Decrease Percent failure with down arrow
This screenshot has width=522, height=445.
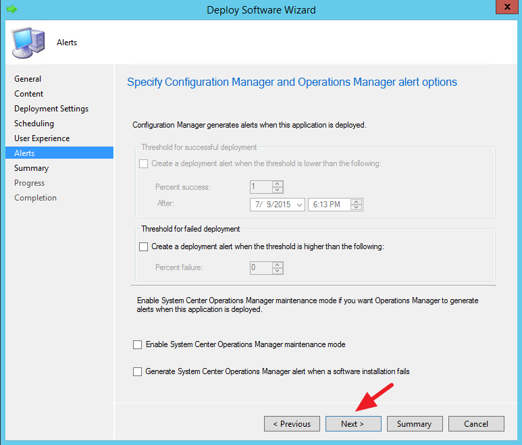[x=278, y=271]
